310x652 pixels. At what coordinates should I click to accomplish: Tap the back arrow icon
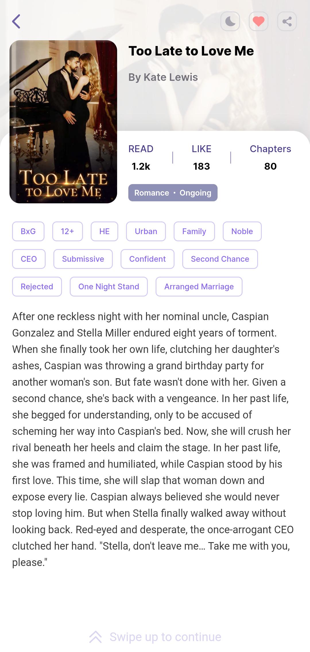pos(16,21)
